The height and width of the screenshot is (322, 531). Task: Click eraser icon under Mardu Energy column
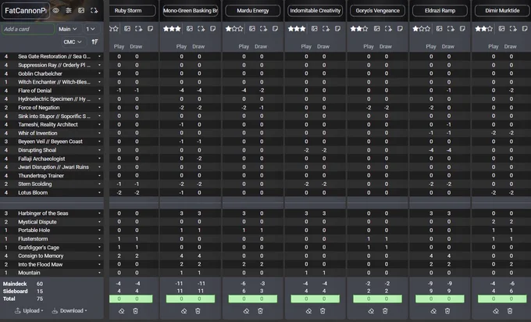[246, 311]
